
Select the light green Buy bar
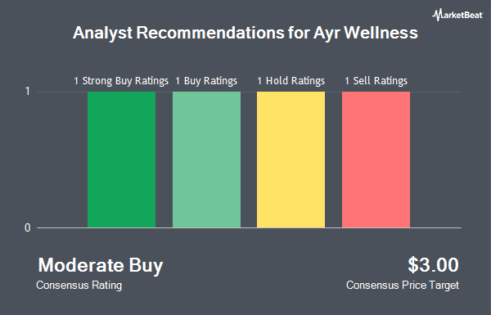pos(207,160)
